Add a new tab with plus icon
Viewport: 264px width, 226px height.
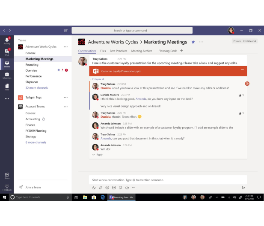181,51
